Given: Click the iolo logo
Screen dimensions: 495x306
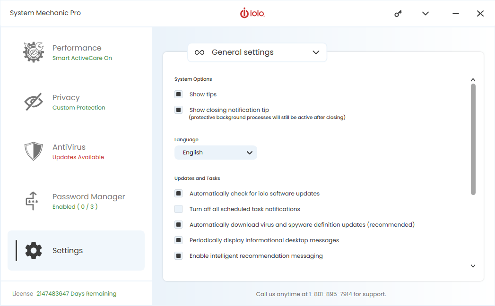Looking at the screenshot, I should pos(252,13).
